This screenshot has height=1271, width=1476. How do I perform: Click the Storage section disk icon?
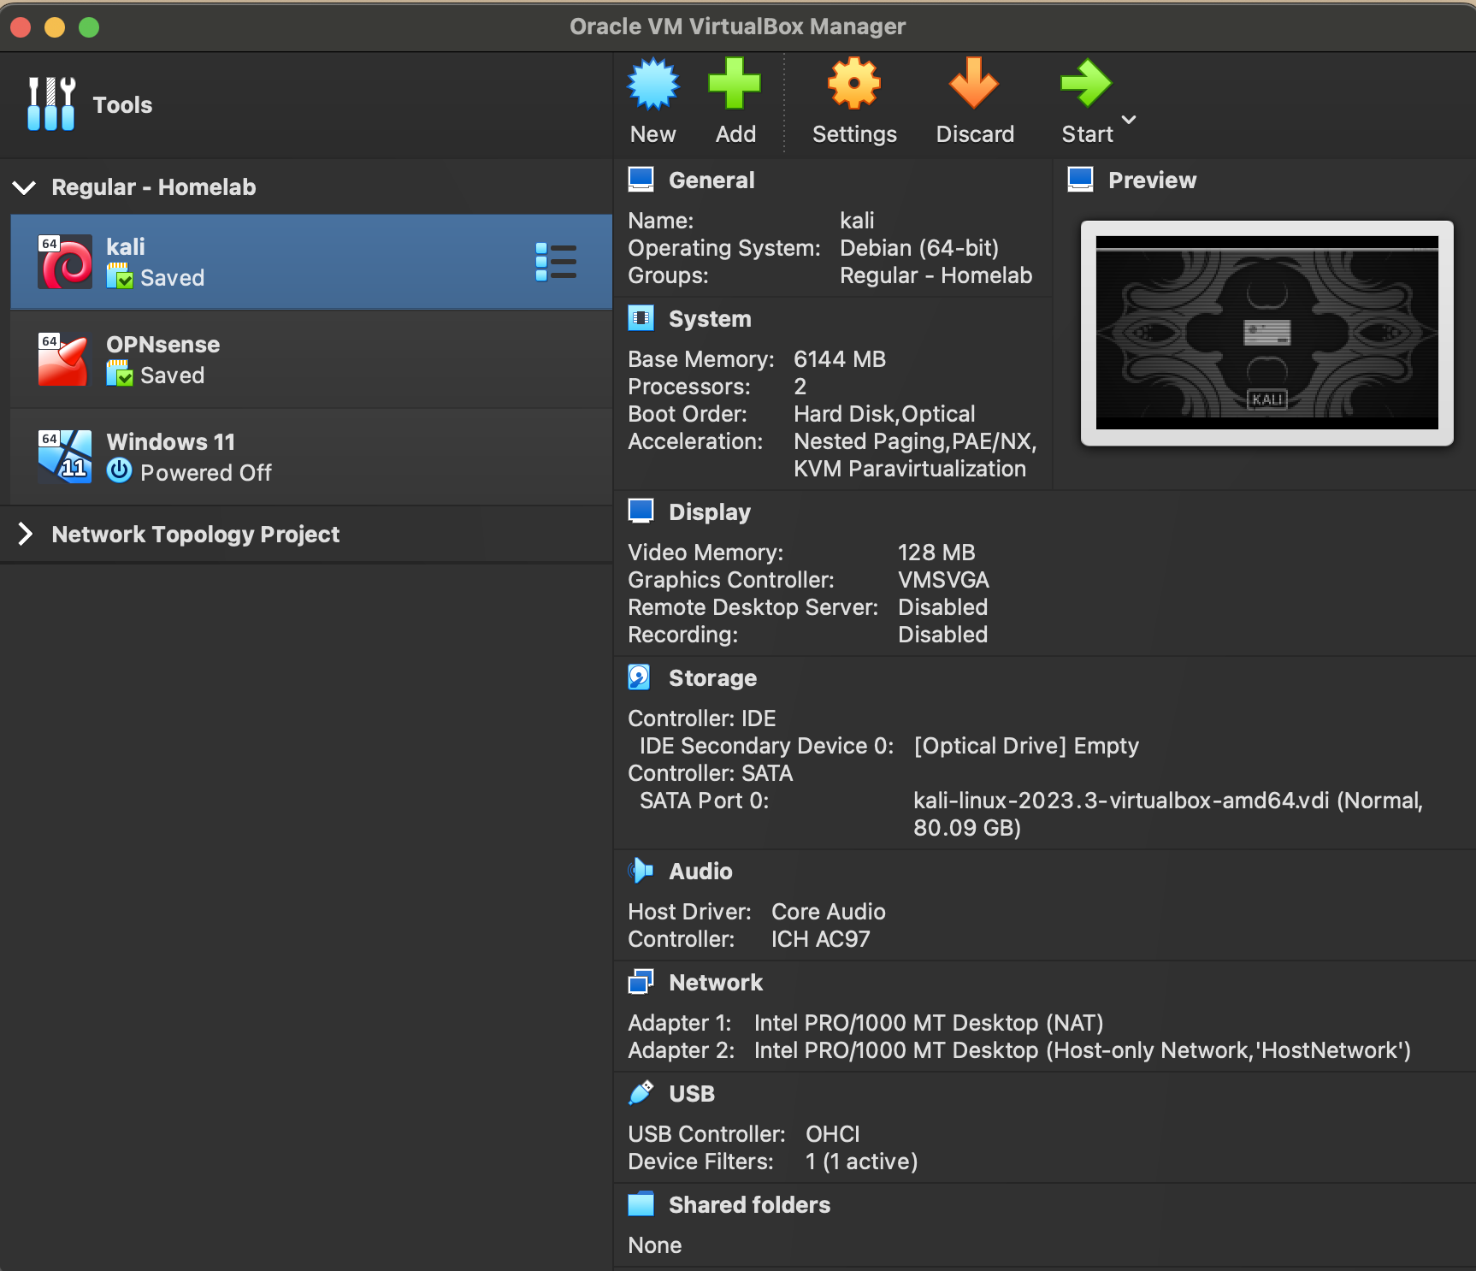pyautogui.click(x=641, y=677)
